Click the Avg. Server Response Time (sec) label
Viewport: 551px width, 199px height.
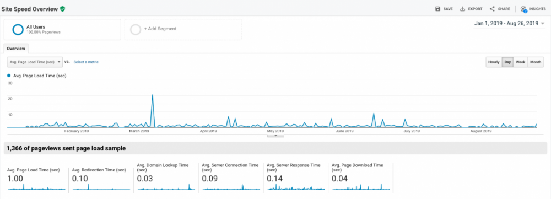click(294, 168)
